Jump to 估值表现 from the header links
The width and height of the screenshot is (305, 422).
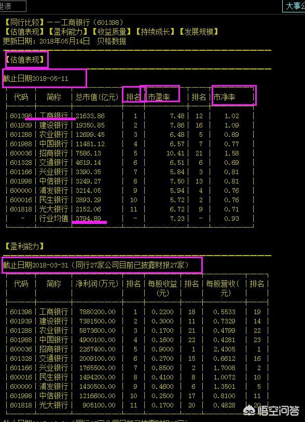click(25, 32)
